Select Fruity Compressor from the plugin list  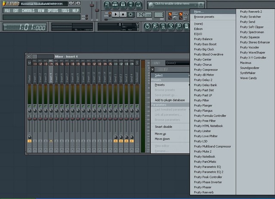[x=213, y=70]
